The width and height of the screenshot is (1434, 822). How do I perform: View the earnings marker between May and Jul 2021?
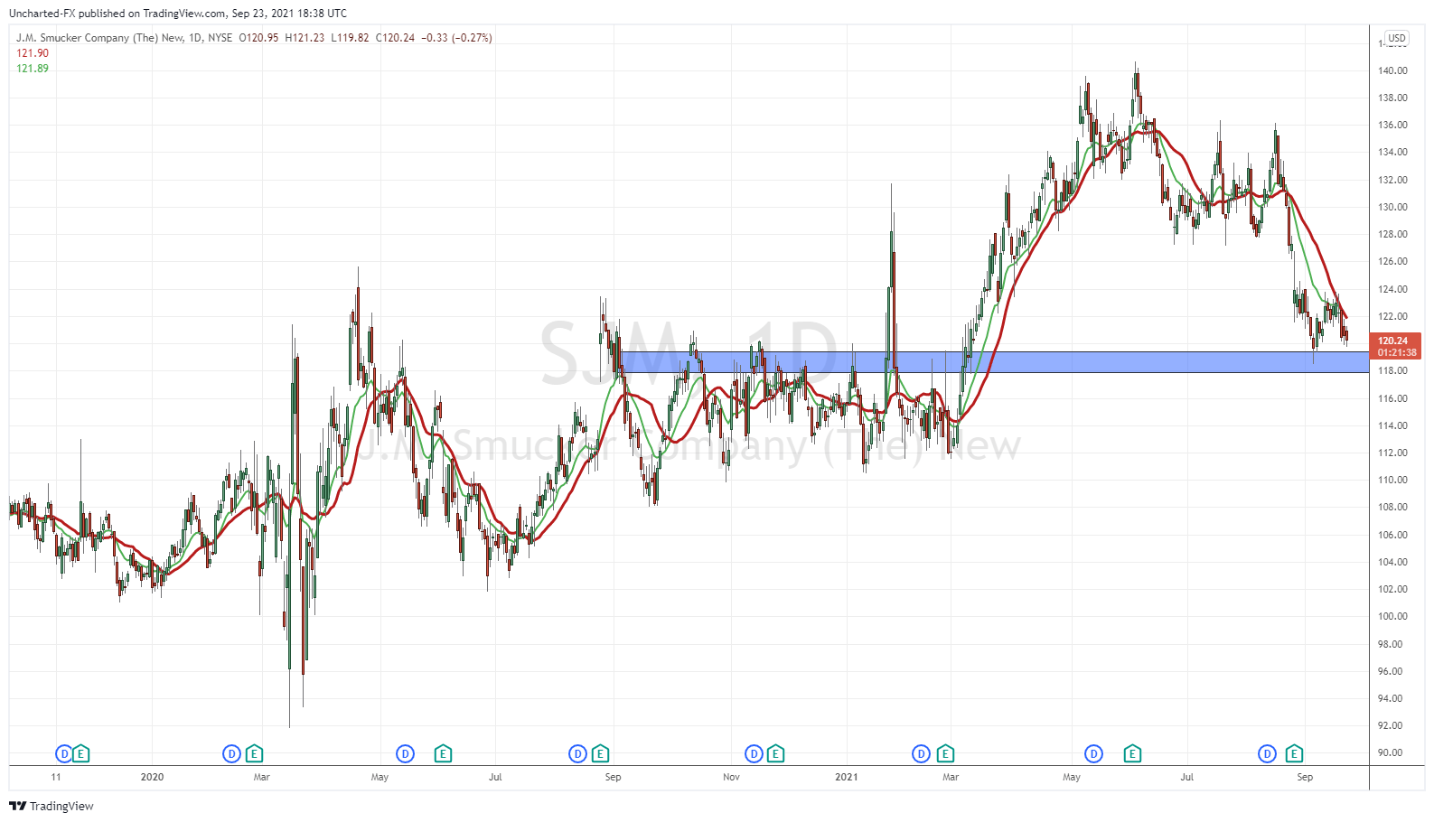pos(1132,753)
